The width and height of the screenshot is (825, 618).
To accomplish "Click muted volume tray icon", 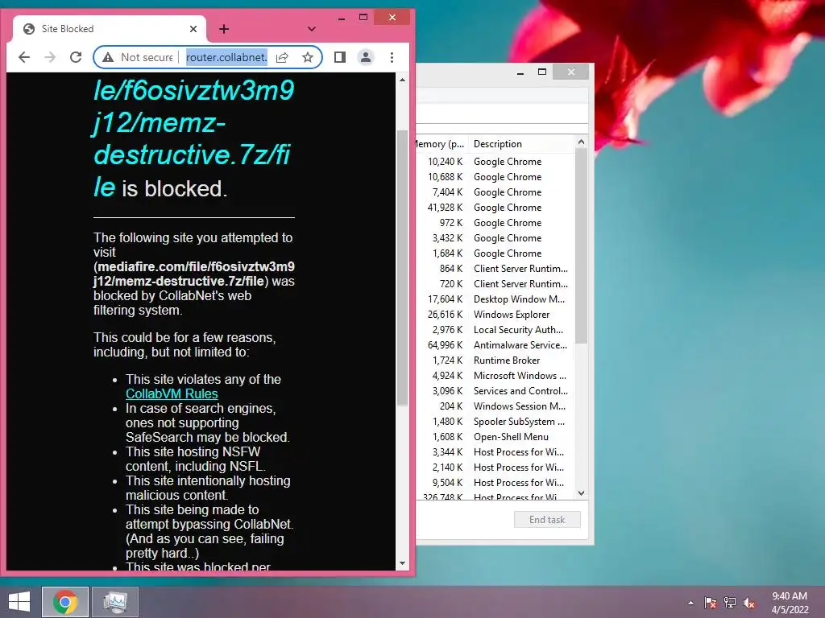I will click(x=749, y=603).
